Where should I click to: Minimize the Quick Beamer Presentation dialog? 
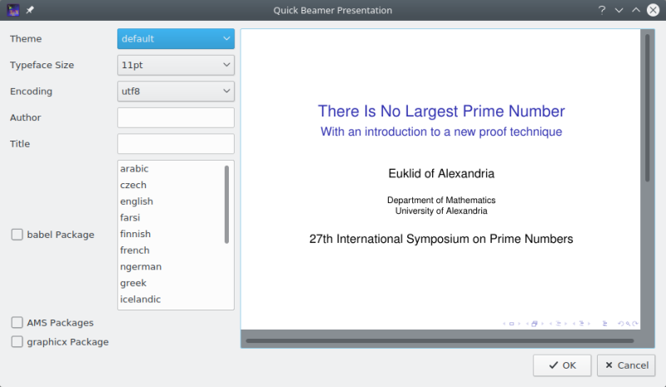coord(619,10)
